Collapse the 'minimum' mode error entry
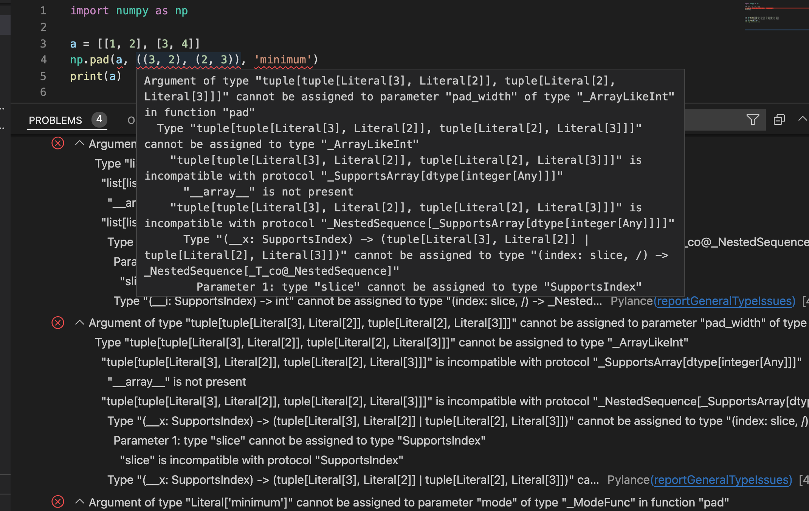Image resolution: width=809 pixels, height=511 pixels. click(79, 502)
